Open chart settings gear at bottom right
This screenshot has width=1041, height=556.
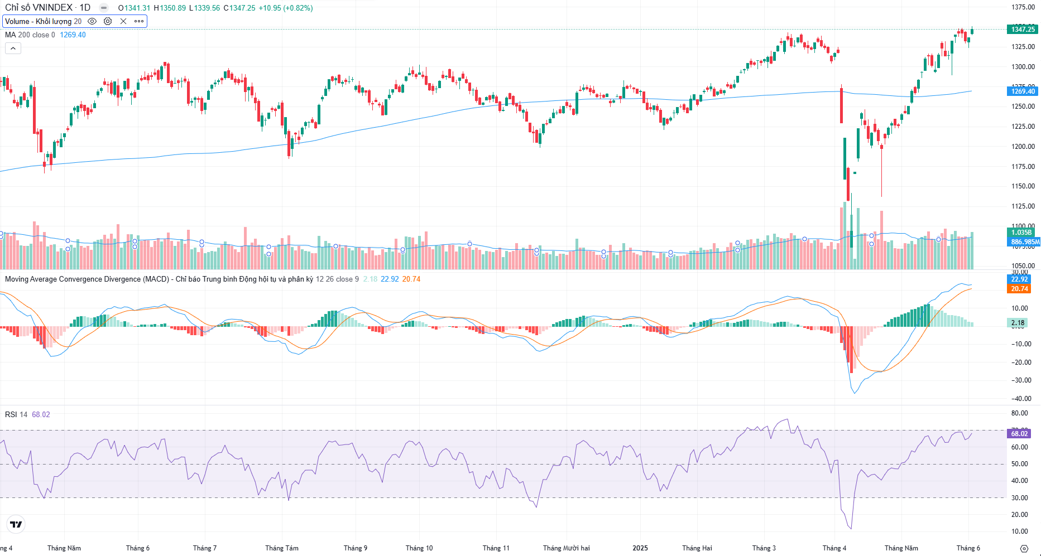coord(1024,548)
